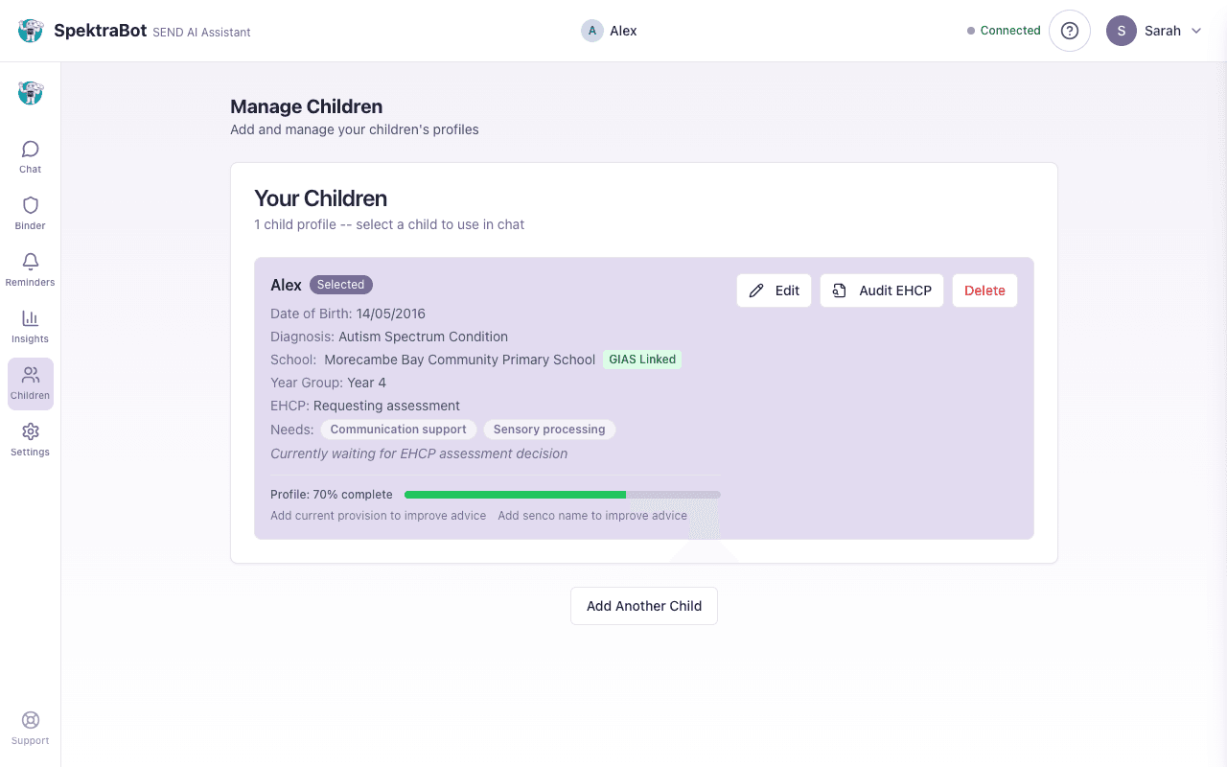
Task: Click the GIAS Linked badge
Action: click(642, 360)
